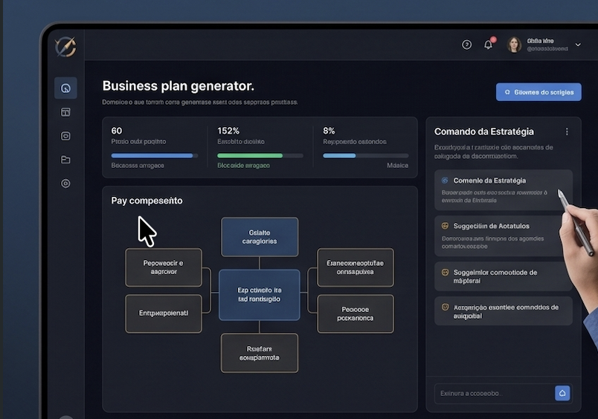598x419 pixels.
Task: Click the "Exlinura a ccoeobo" input field
Action: pyautogui.click(x=491, y=393)
